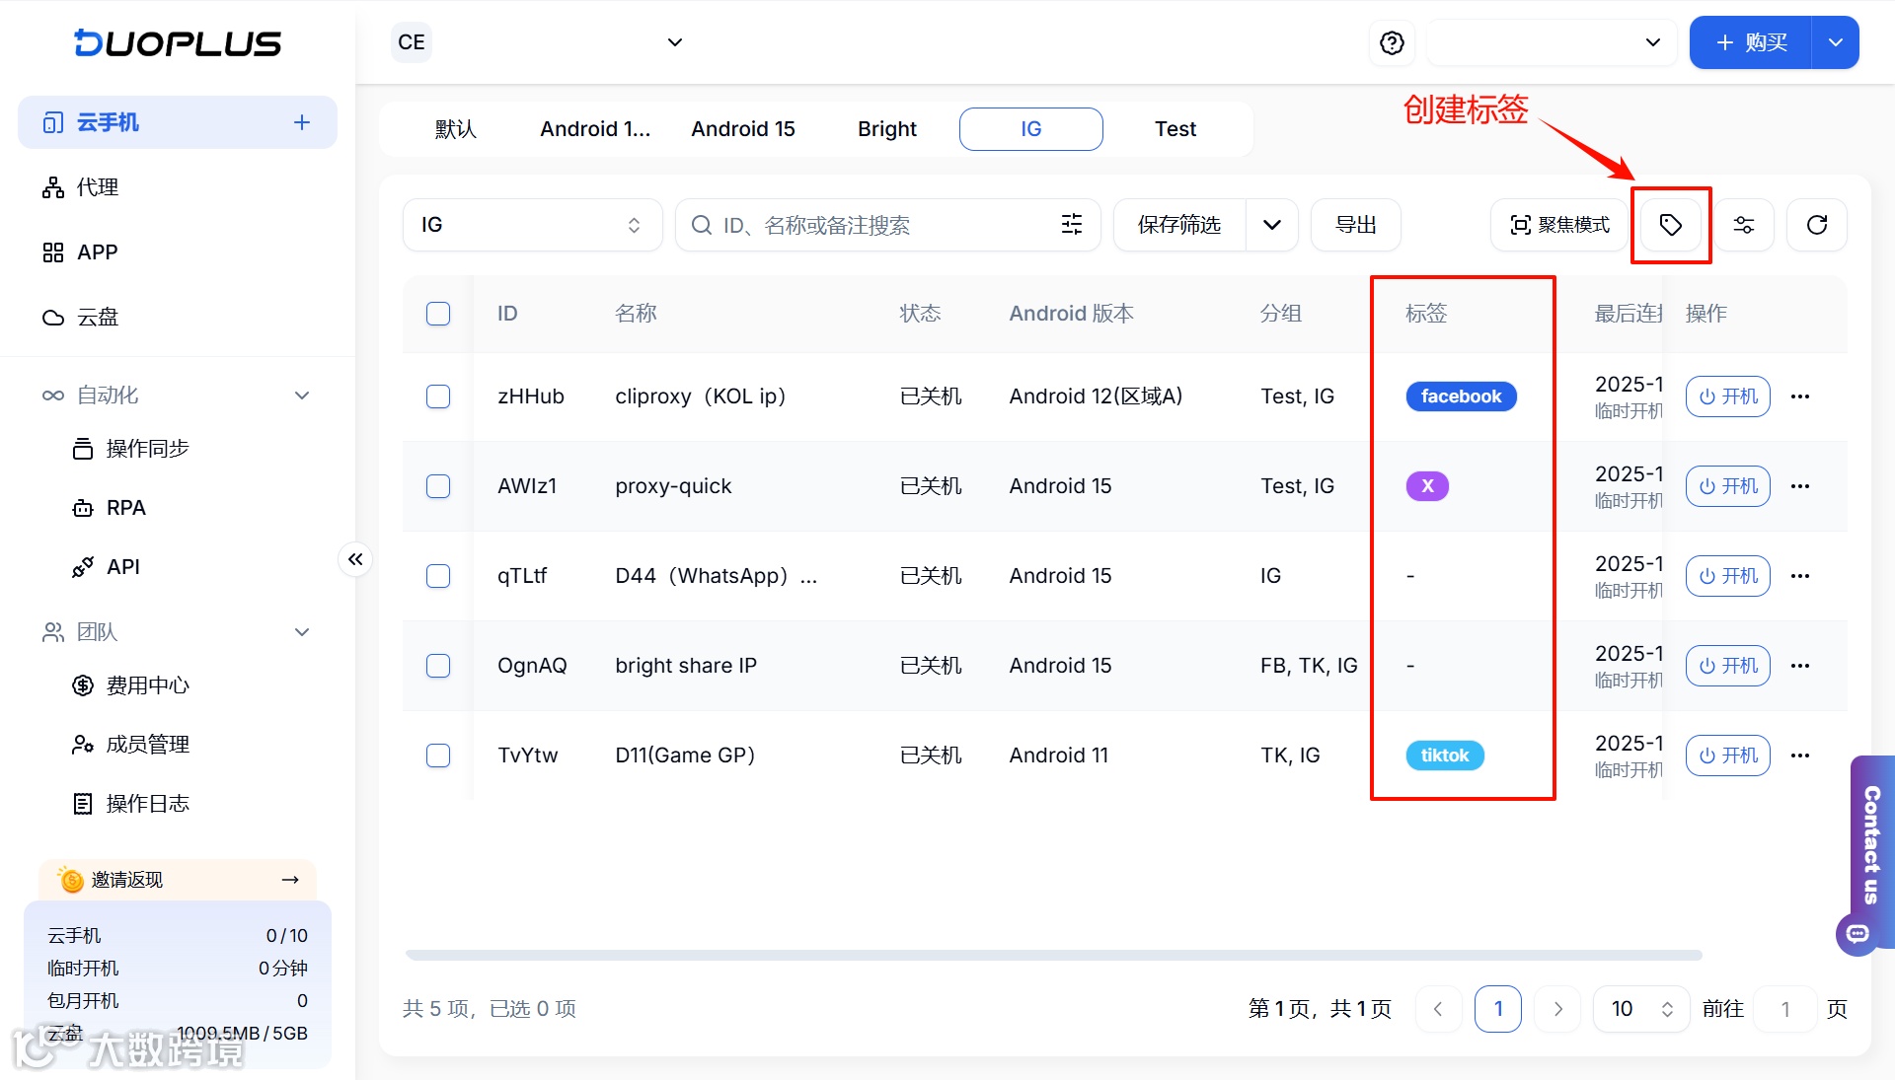This screenshot has height=1080, width=1895.
Task: Switch to the Android 15 tab
Action: click(742, 129)
